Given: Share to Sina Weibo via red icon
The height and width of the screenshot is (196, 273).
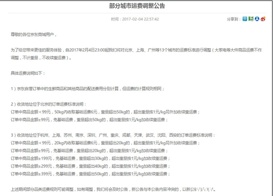Looking at the screenshot, I should [263, 19].
